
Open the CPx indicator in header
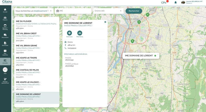click(x=164, y=2)
